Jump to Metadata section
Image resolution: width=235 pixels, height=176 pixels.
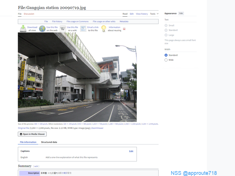pyautogui.click(x=124, y=22)
